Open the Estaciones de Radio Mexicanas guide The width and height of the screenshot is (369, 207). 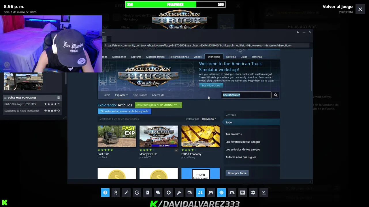click(22, 111)
